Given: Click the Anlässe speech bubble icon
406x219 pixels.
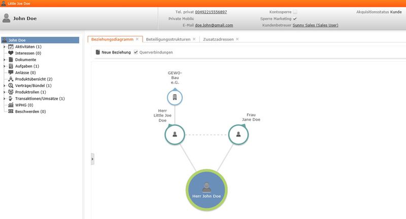Looking at the screenshot, I should [11, 72].
